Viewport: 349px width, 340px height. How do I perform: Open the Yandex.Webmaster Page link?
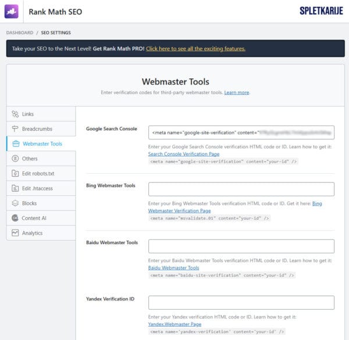174,324
